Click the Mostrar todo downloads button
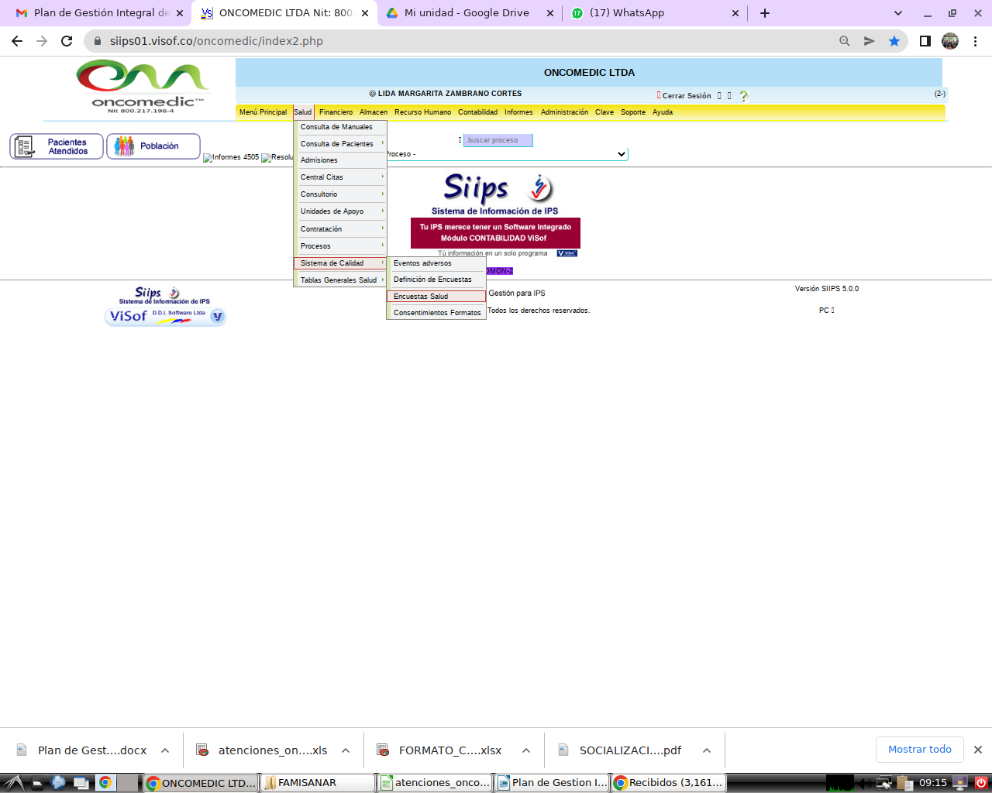 point(919,750)
